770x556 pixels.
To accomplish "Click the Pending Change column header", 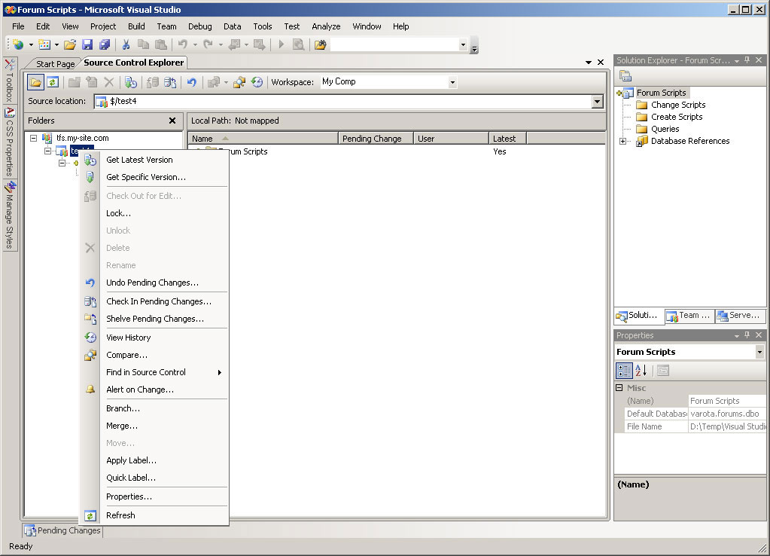I will tap(376, 139).
